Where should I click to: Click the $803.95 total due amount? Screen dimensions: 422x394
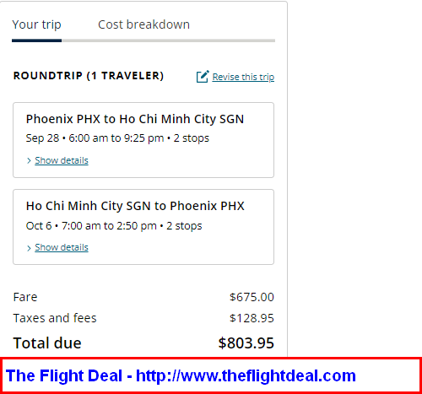[x=246, y=343]
